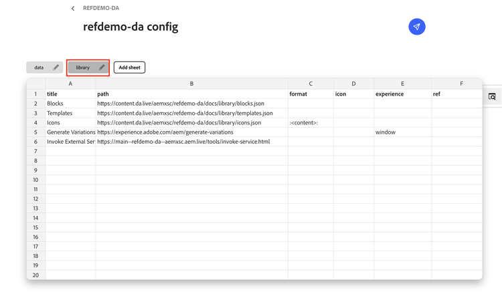Click the pencil icon on library tab
Screen dimensions: 502x296
pos(102,67)
